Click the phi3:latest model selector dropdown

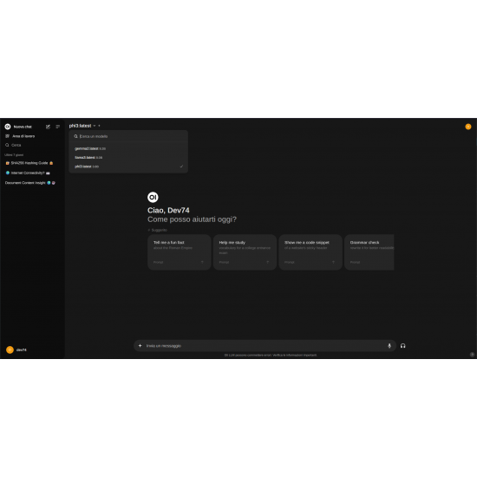tap(82, 126)
